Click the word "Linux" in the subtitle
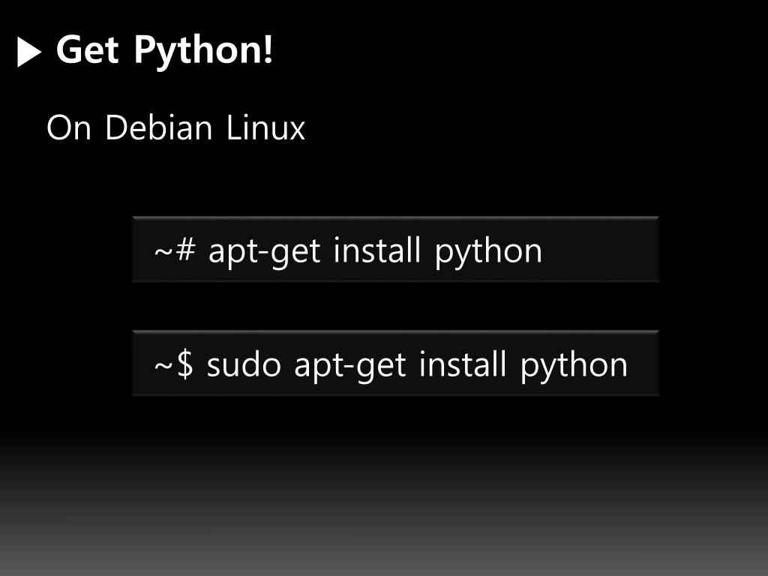 point(266,127)
